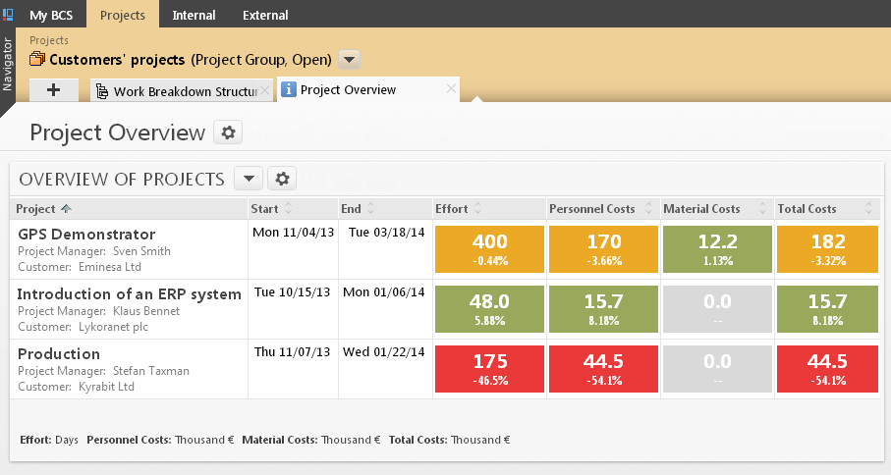891x475 pixels.
Task: Click the end date Wed 01/22/14
Action: [x=383, y=352]
